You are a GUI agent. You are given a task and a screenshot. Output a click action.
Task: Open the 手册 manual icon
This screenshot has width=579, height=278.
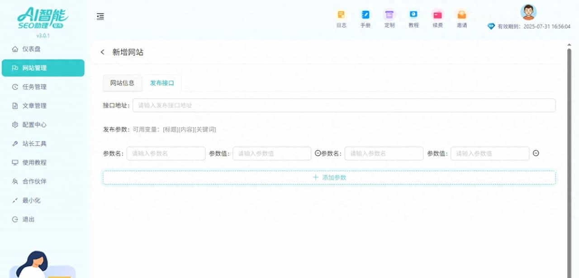pos(365,18)
